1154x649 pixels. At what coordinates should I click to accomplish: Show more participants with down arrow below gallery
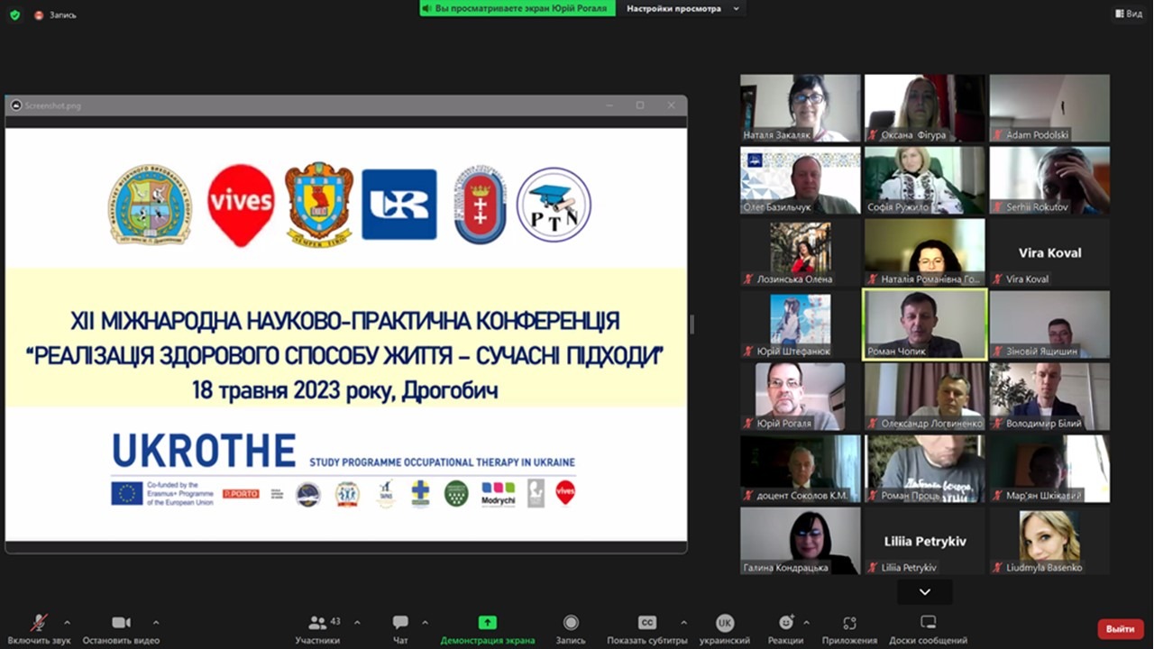pyautogui.click(x=925, y=591)
